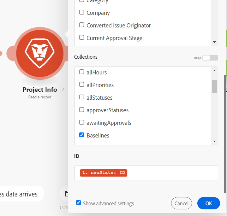The image size is (227, 216).
Task: Confirm with the OK button
Action: pos(208,203)
